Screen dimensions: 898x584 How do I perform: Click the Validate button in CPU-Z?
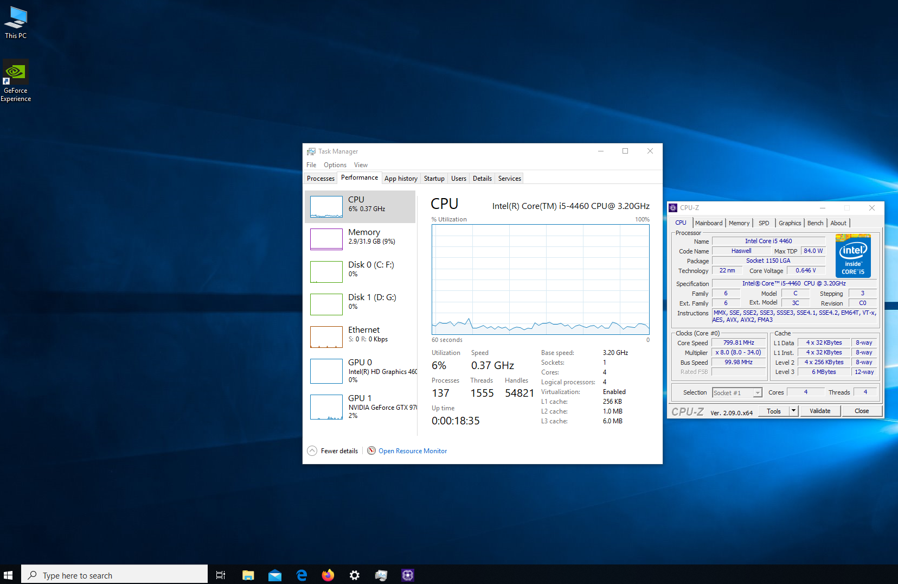[820, 411]
